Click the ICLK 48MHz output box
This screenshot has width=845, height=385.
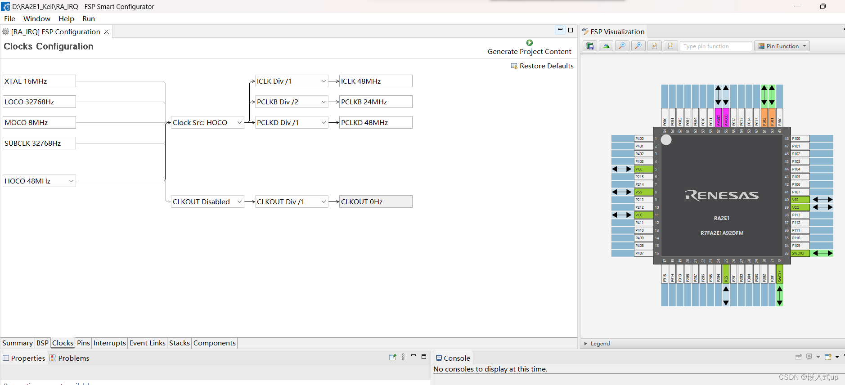[x=376, y=81]
